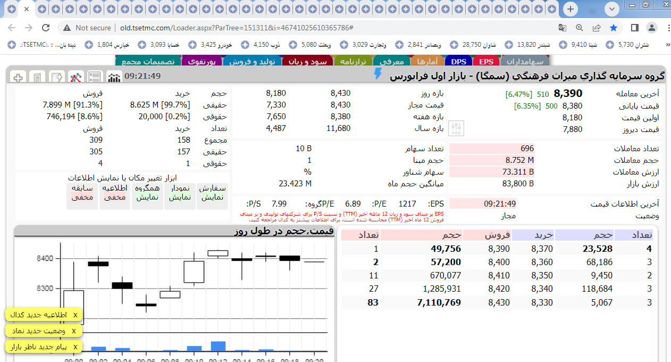Click the Google Translate icon in address bar
Screen dimensions: 671x362
(x=563, y=28)
